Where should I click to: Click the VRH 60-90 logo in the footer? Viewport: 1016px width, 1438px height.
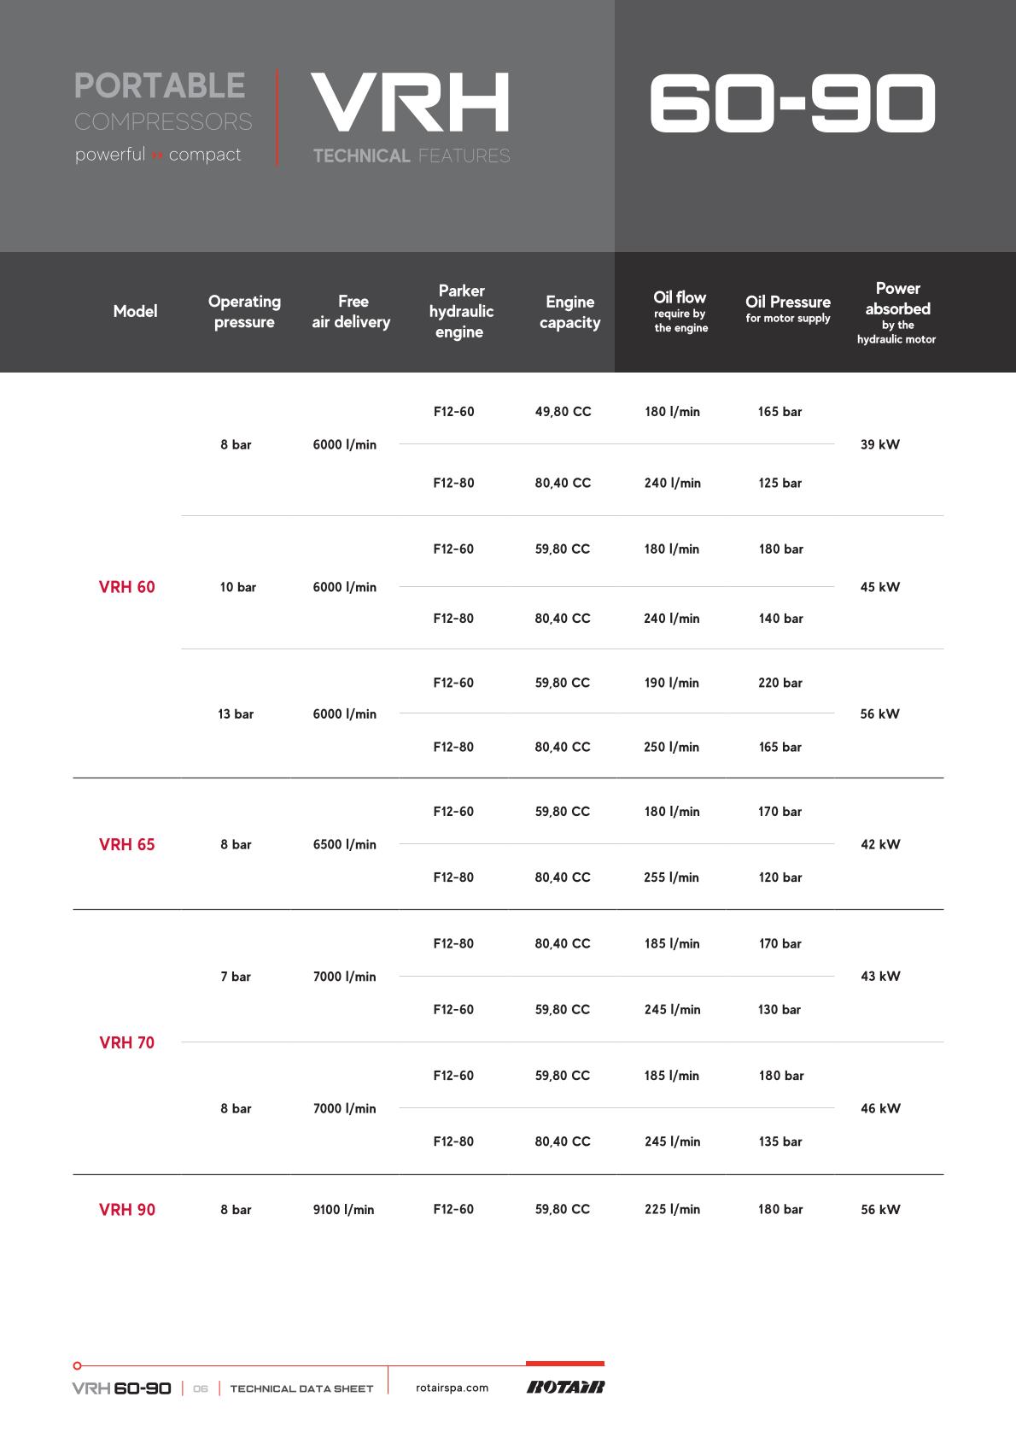point(121,1388)
